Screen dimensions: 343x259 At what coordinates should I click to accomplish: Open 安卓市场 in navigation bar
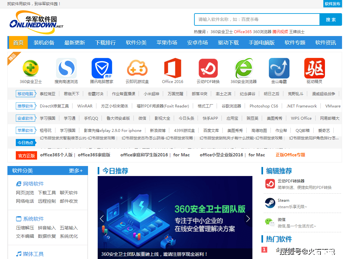pos(198,42)
